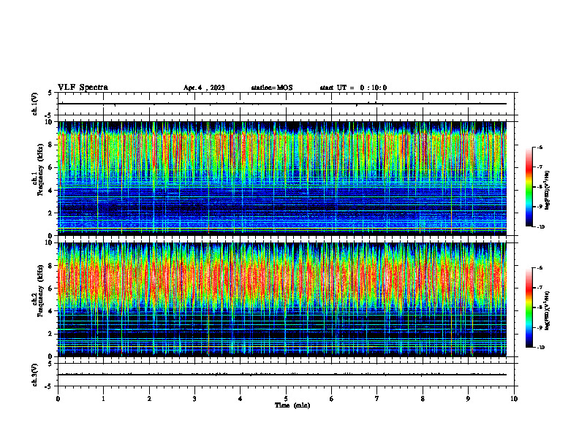The height and width of the screenshot is (447, 579).
Task: Click the "-6" tick on the ch.1 colorbar
Action: 540,148
